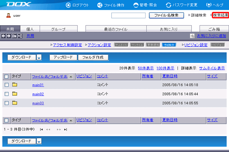
Task: Switch to サムネイル表示 view
Action: click(x=212, y=68)
